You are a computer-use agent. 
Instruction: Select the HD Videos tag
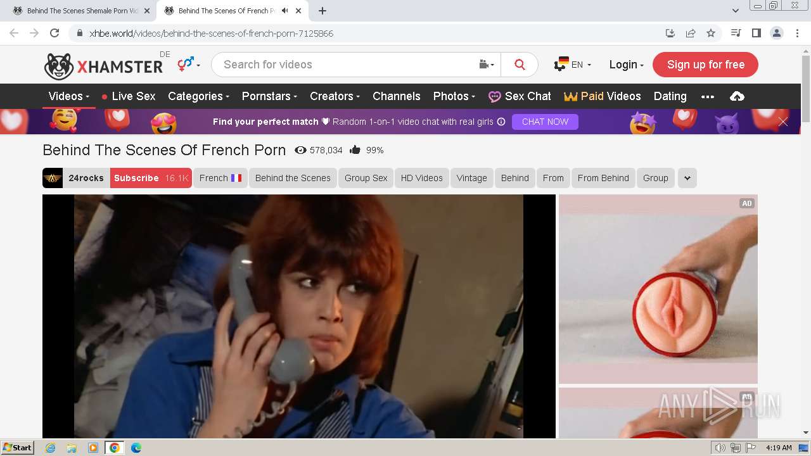(x=422, y=178)
